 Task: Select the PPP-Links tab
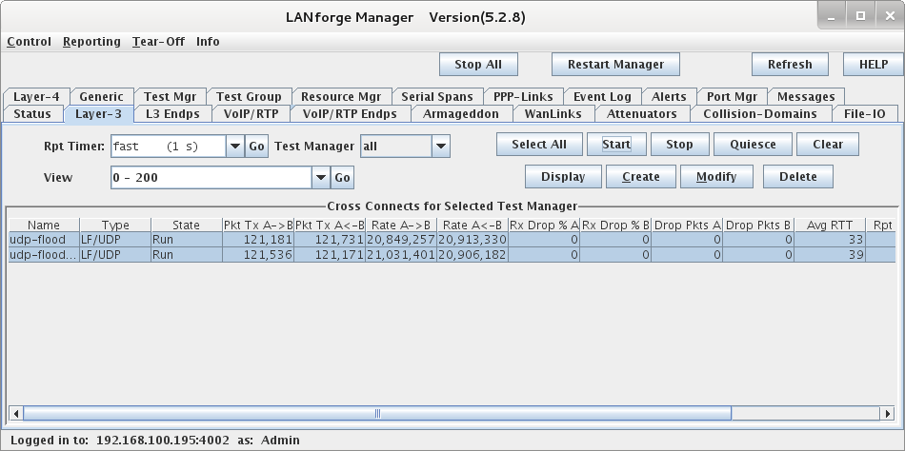click(523, 96)
